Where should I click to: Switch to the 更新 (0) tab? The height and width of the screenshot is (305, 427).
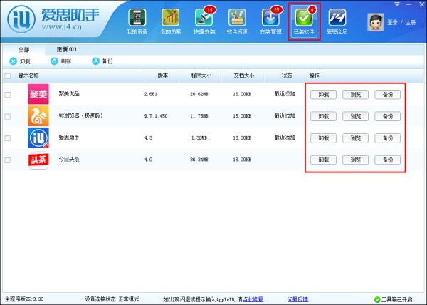[x=66, y=49]
